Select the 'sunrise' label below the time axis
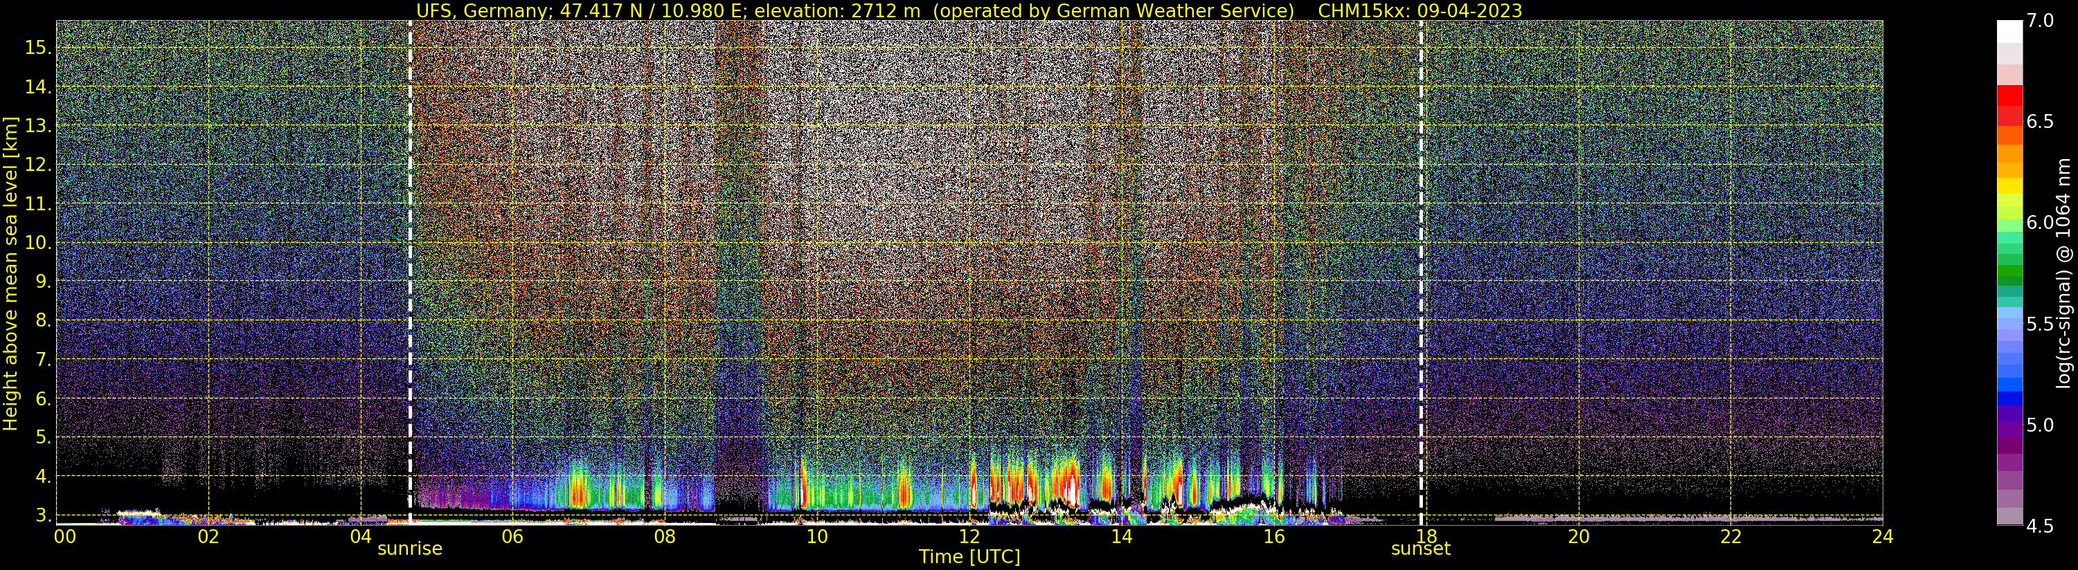The image size is (2078, 570). pos(410,549)
